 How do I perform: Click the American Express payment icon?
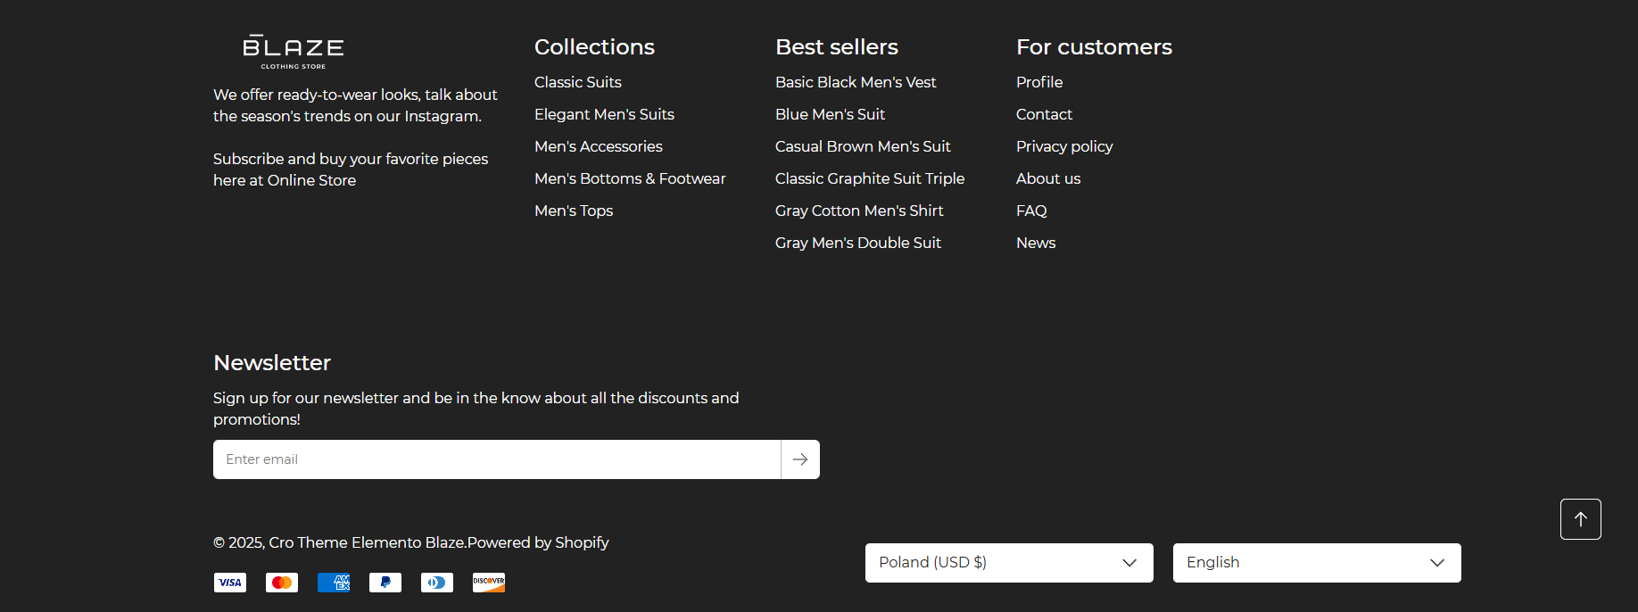[x=334, y=583]
